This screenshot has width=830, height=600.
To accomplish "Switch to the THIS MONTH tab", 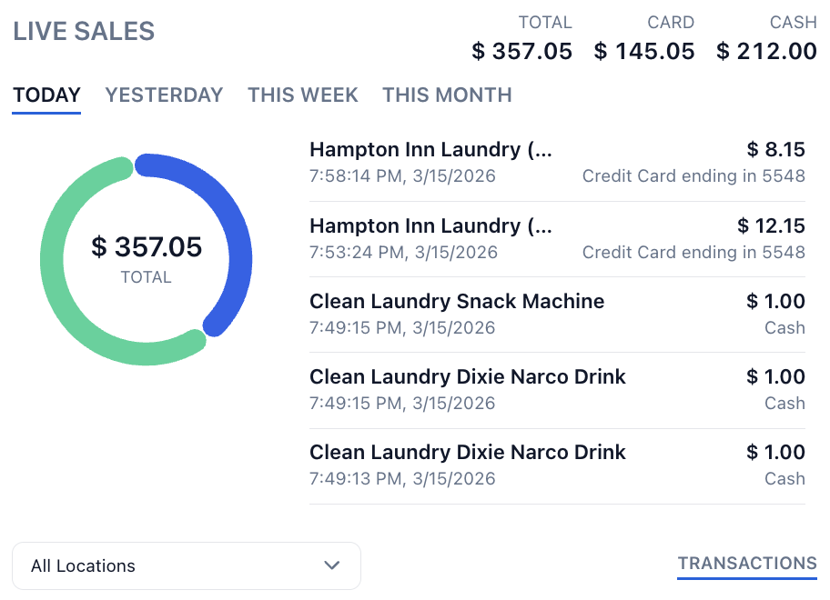I will coord(446,95).
